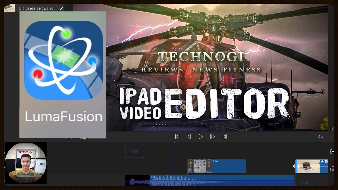
Task: Step back one frame
Action: [x=189, y=136]
